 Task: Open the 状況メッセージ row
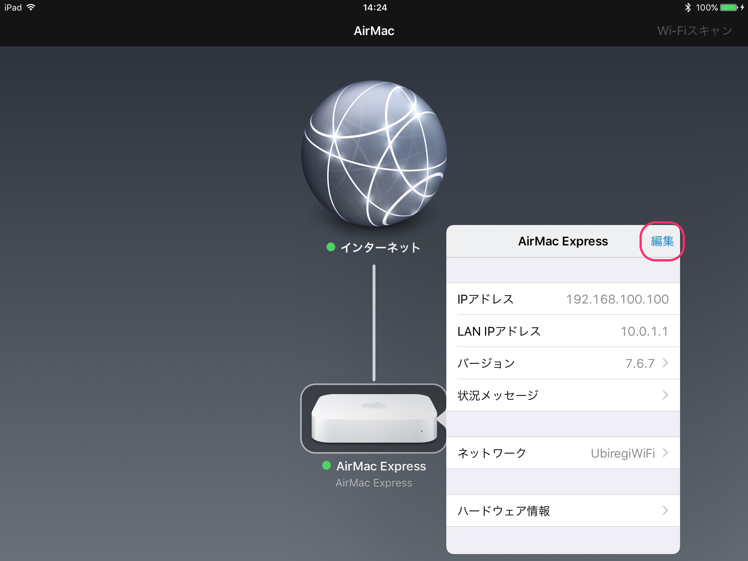pos(563,395)
